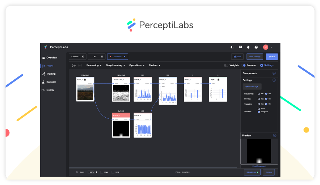This screenshot has width=320, height=185.
Task: Click the zoom in plus icon
Action: tap(97, 172)
